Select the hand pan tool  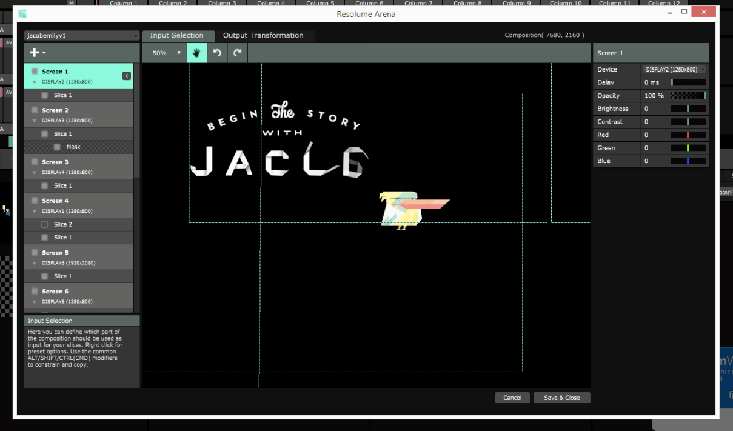coord(196,53)
